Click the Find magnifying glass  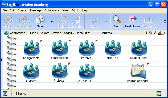117,19
